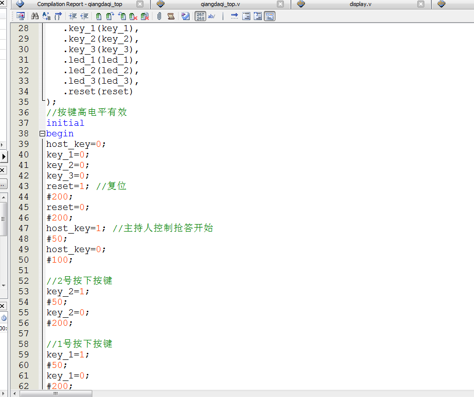Open the Replace text tool
474x397 pixels.
tap(47, 16)
